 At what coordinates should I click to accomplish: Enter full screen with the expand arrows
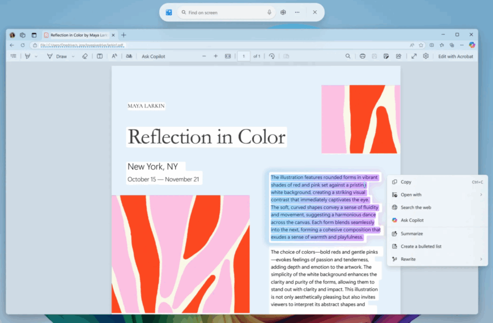tap(414, 56)
